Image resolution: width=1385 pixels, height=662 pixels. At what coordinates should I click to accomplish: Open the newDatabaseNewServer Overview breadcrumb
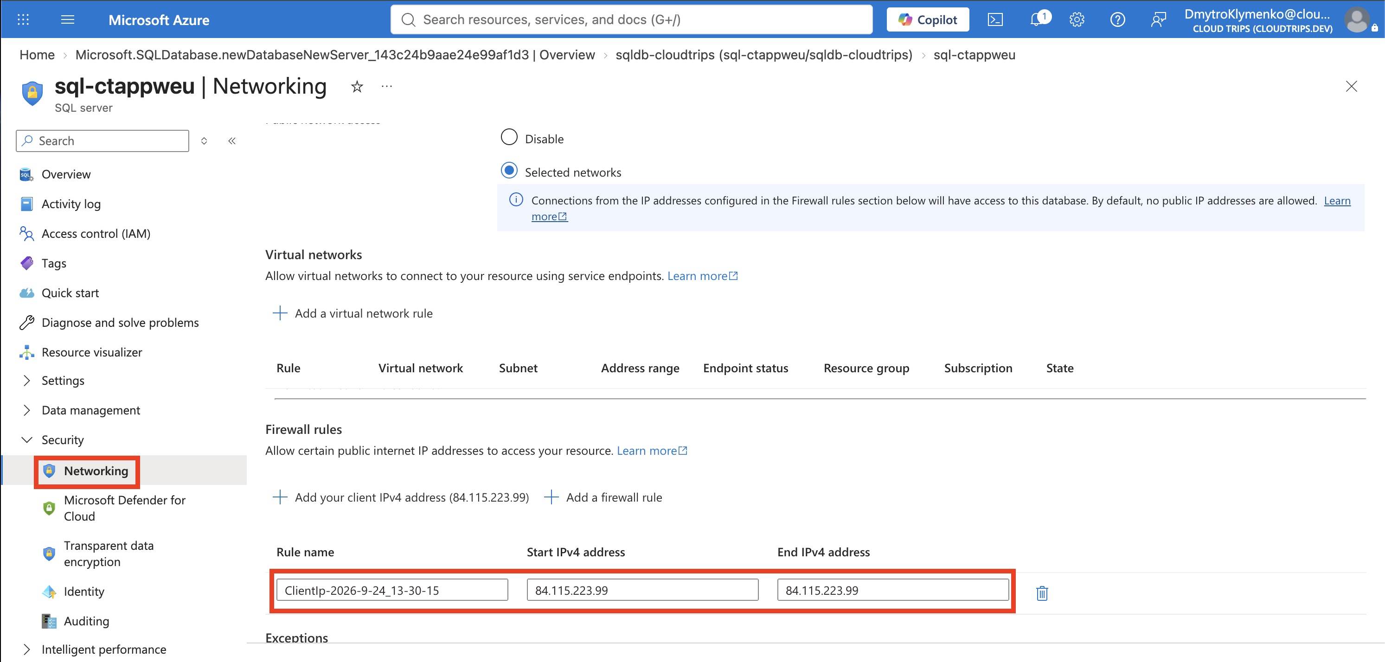(x=335, y=55)
